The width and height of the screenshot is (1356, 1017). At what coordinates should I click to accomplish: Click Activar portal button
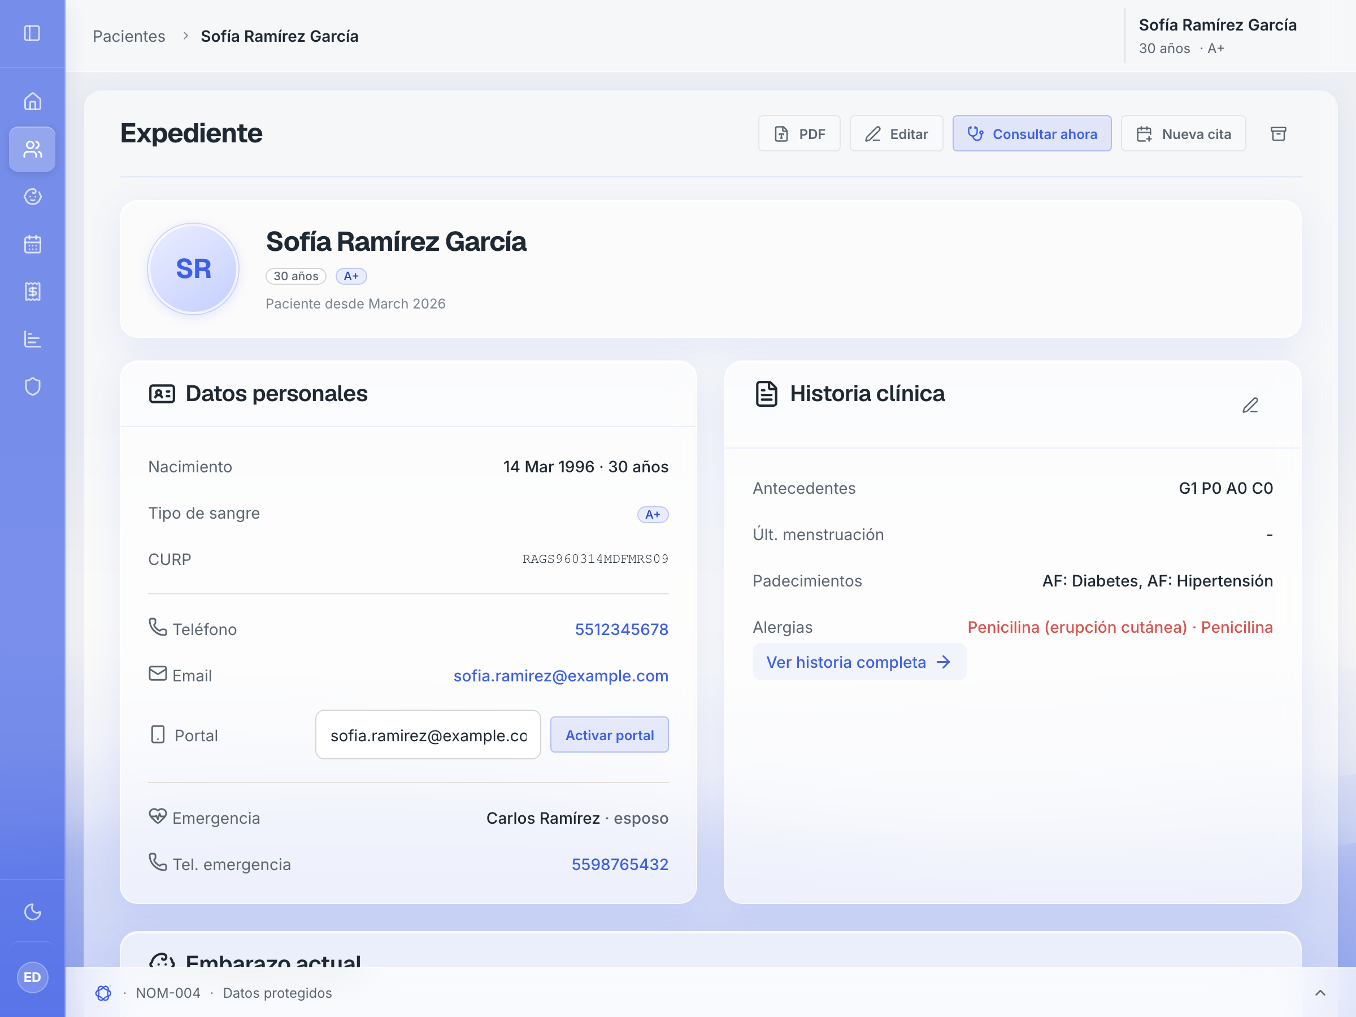(609, 735)
